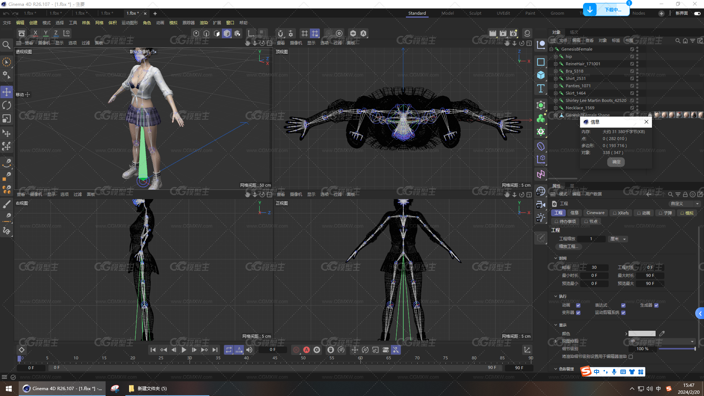Click the record keyframe diamond icon
Viewport: 704px width, 396px height.
pyautogui.click(x=22, y=350)
